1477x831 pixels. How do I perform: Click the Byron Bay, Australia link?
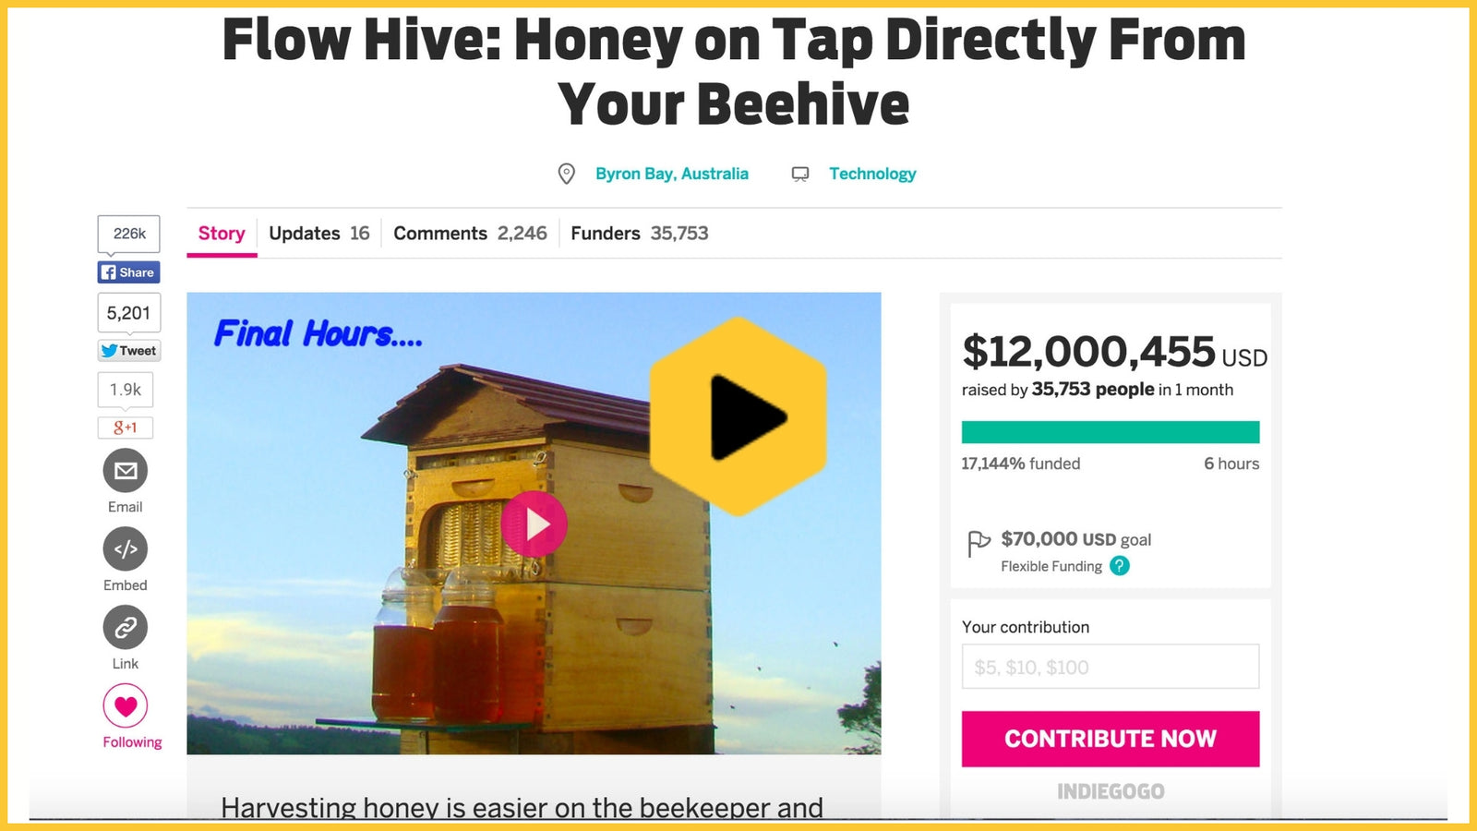[x=672, y=174]
